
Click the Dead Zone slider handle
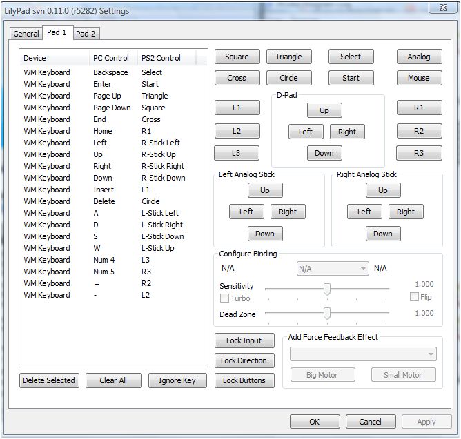click(x=327, y=314)
